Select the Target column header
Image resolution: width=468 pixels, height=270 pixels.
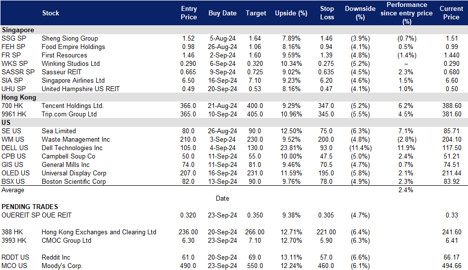(x=256, y=13)
